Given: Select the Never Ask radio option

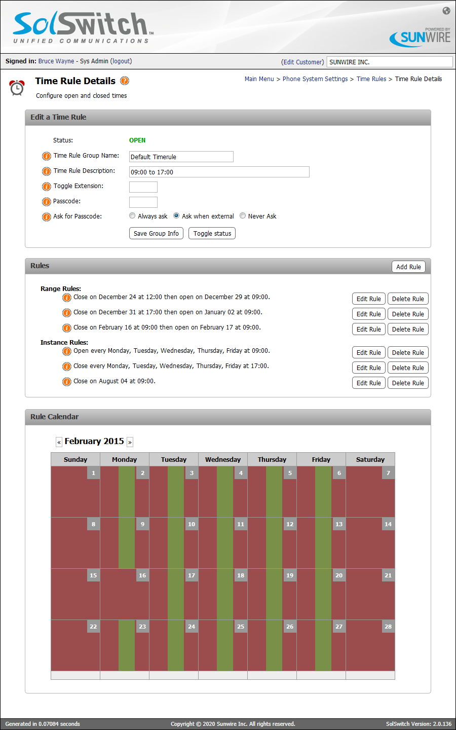Looking at the screenshot, I should tap(243, 216).
